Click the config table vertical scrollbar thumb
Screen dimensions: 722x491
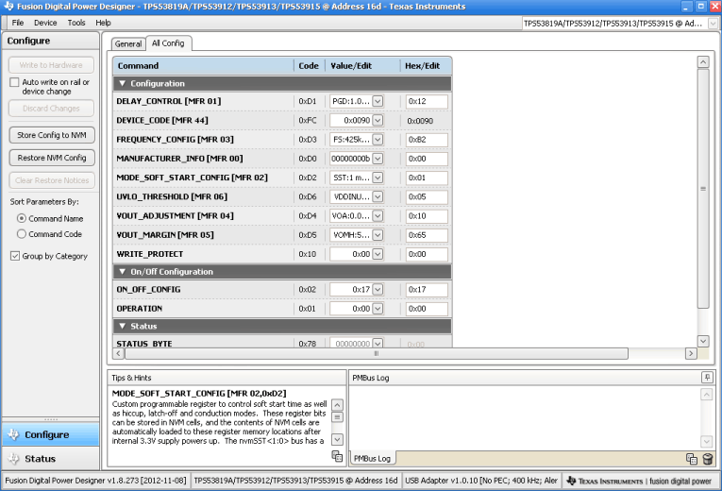pyautogui.click(x=703, y=189)
